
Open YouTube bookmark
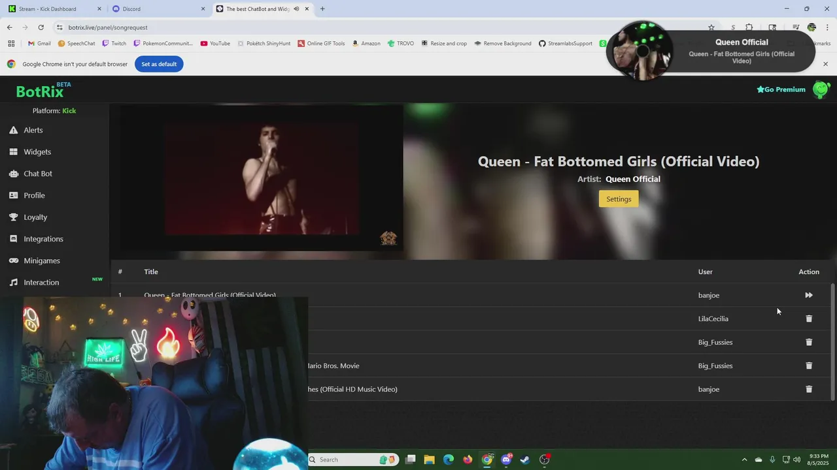point(215,44)
